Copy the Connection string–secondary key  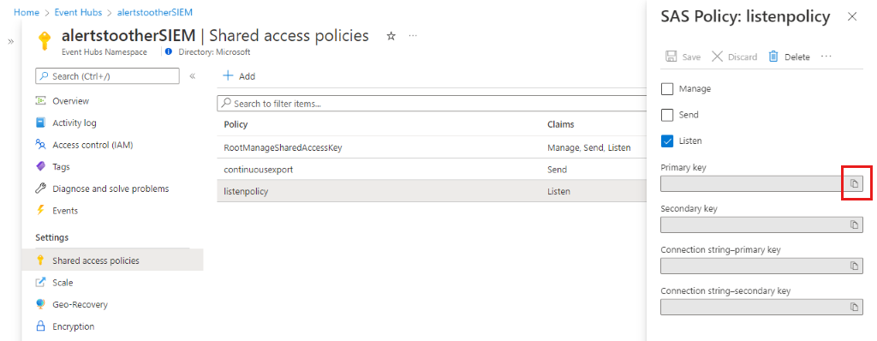pyautogui.click(x=854, y=307)
